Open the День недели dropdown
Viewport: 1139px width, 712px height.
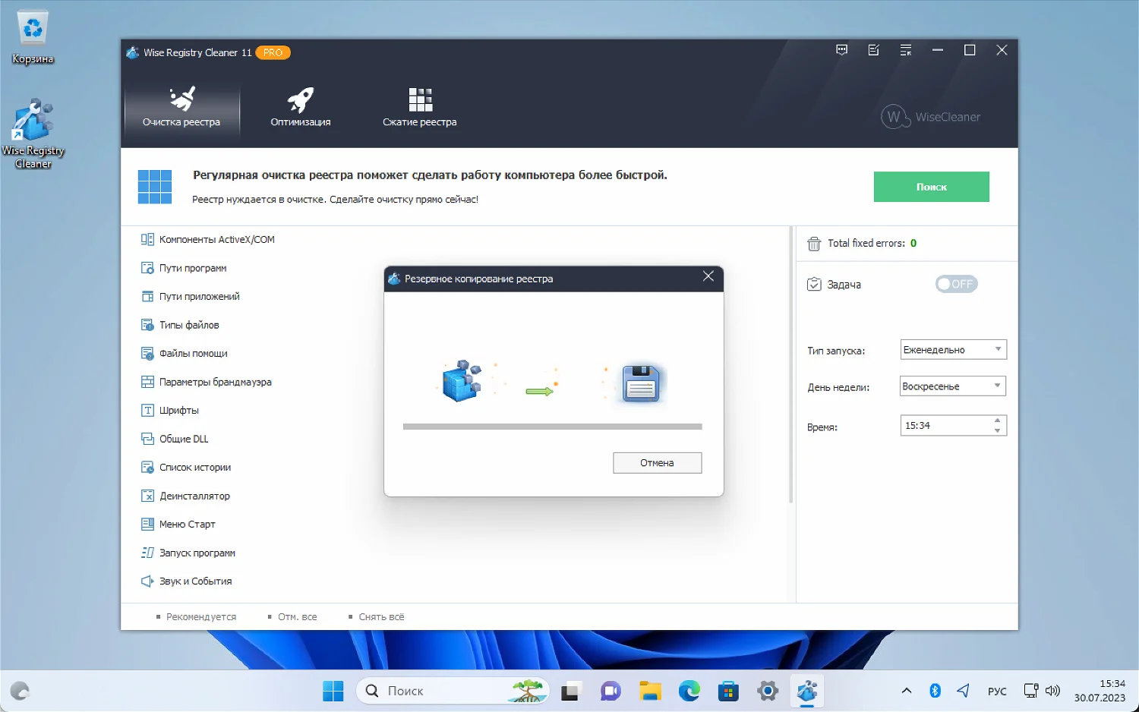[953, 386]
